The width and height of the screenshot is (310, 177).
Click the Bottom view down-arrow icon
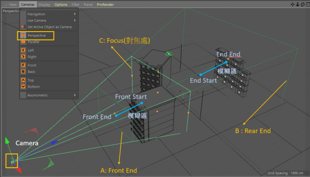23,87
